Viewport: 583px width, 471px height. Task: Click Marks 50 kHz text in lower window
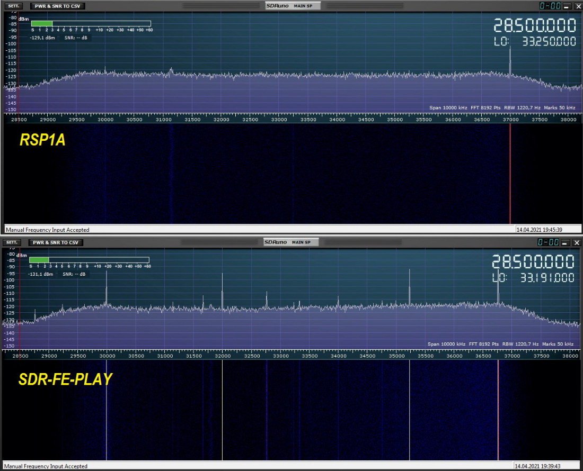(x=558, y=344)
